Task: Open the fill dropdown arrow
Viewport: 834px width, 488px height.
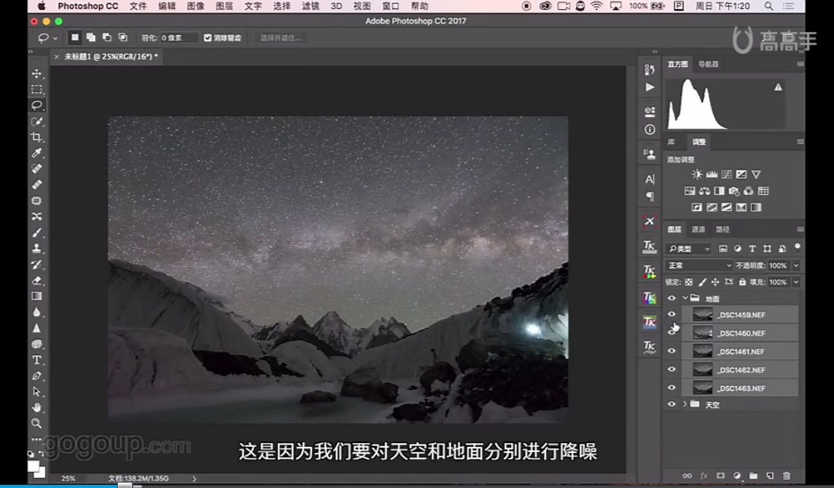Action: (796, 282)
